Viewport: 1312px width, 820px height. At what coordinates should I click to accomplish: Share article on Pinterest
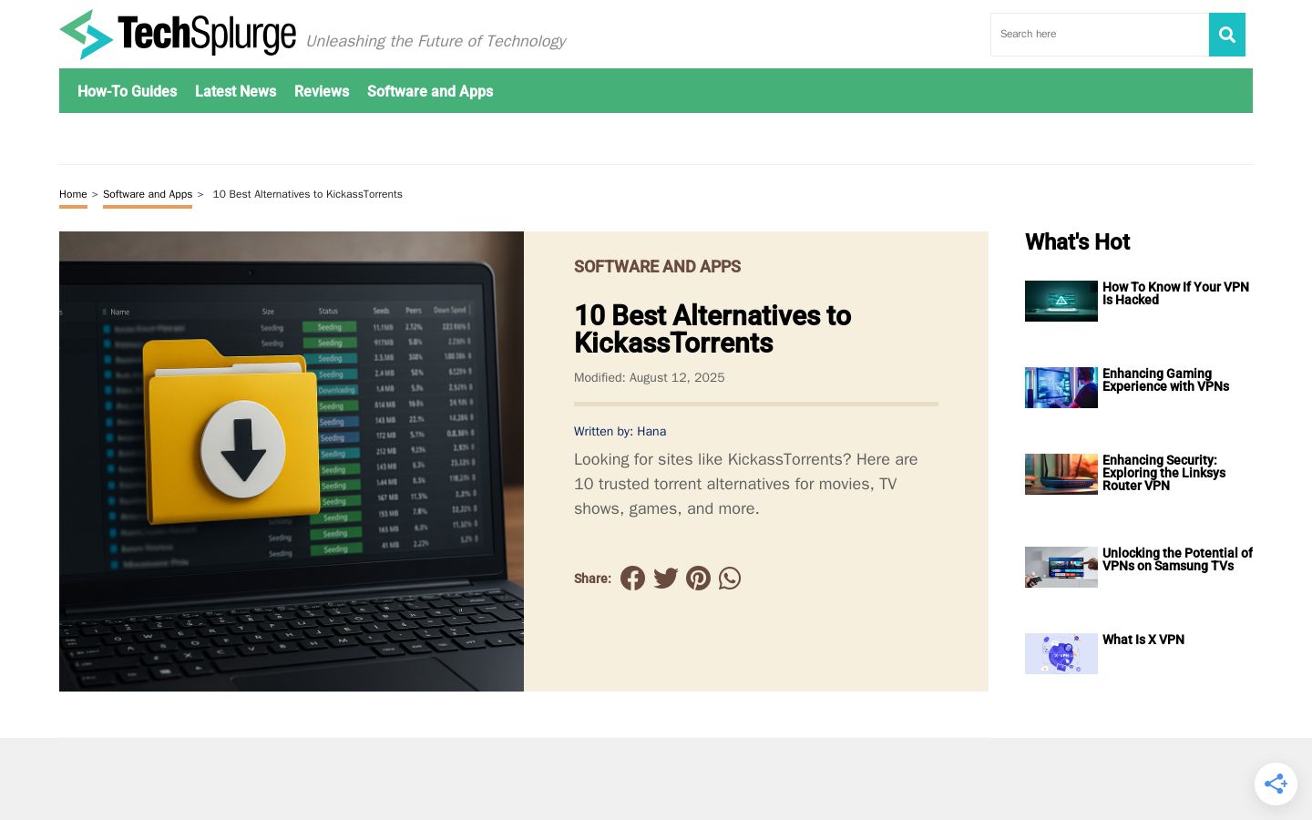point(698,579)
